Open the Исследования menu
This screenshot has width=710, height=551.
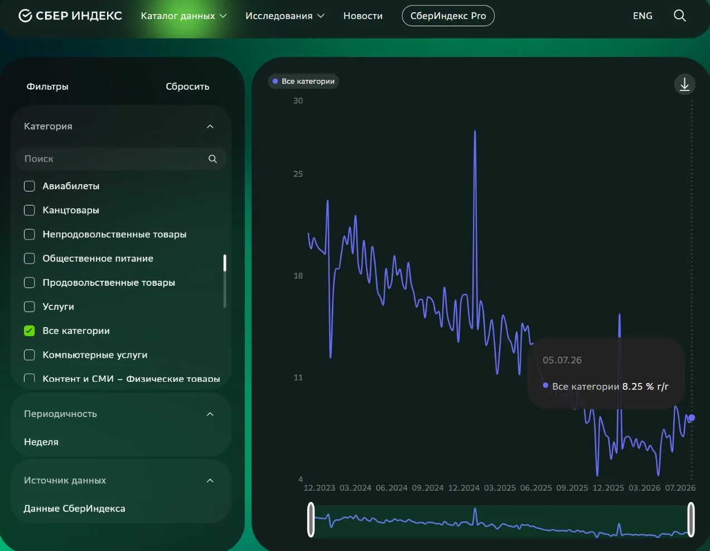pos(284,16)
